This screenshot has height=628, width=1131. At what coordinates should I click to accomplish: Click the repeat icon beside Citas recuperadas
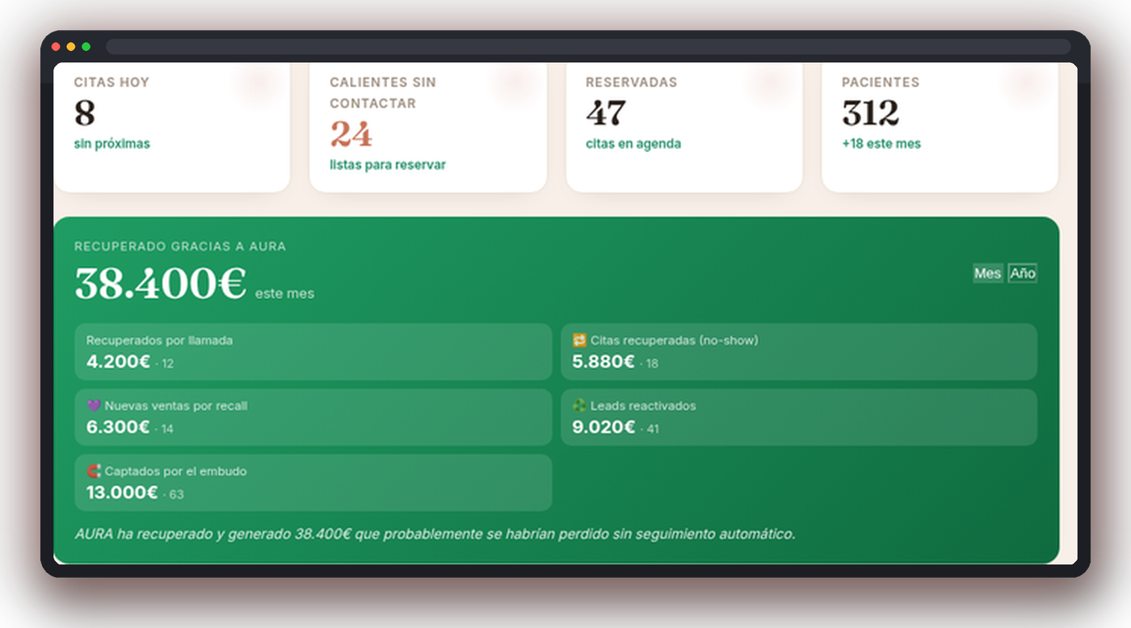pyautogui.click(x=579, y=341)
